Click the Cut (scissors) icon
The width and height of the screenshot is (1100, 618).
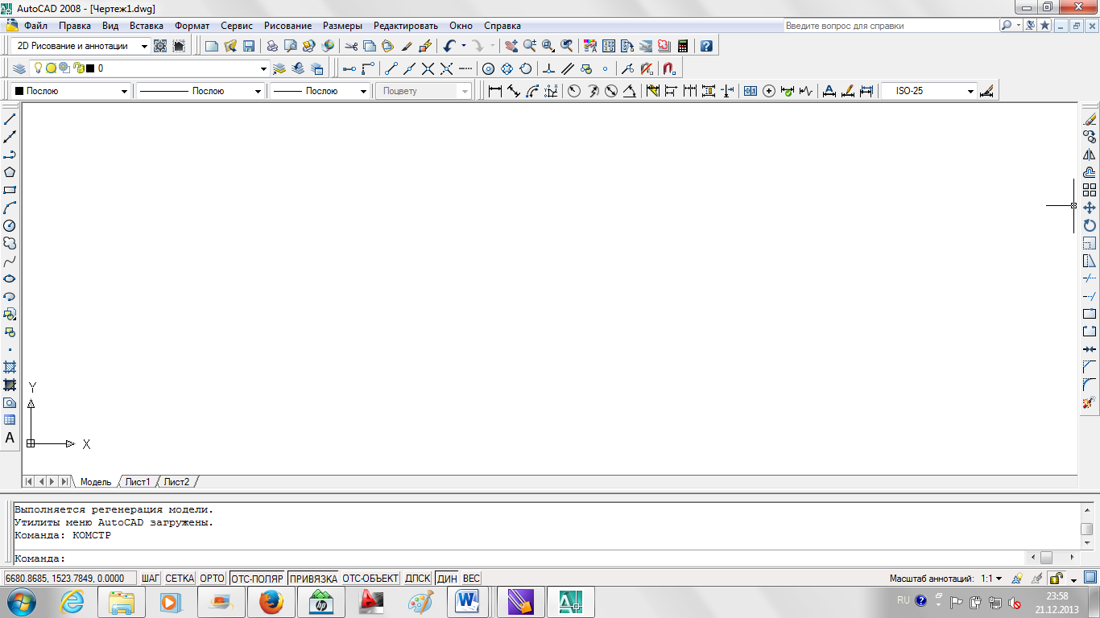click(x=350, y=46)
